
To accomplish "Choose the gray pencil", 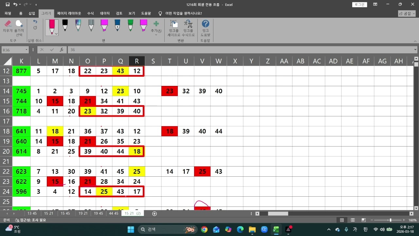I will [91, 26].
